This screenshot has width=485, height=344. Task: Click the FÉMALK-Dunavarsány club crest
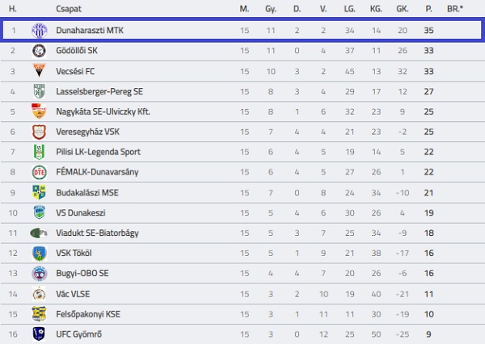coord(39,172)
